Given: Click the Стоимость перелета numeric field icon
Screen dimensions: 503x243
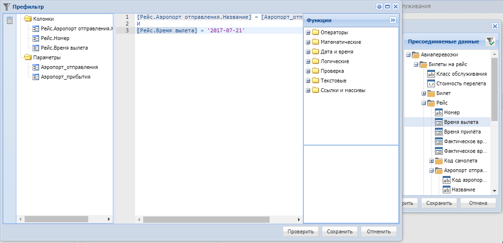Looking at the screenshot, I should coord(431,83).
